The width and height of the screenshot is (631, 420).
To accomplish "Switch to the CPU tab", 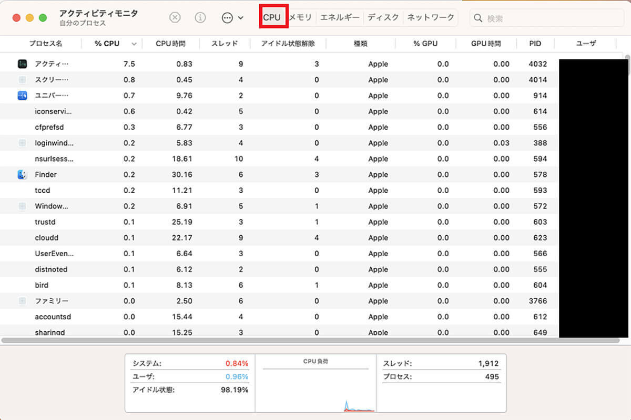I will tap(272, 17).
